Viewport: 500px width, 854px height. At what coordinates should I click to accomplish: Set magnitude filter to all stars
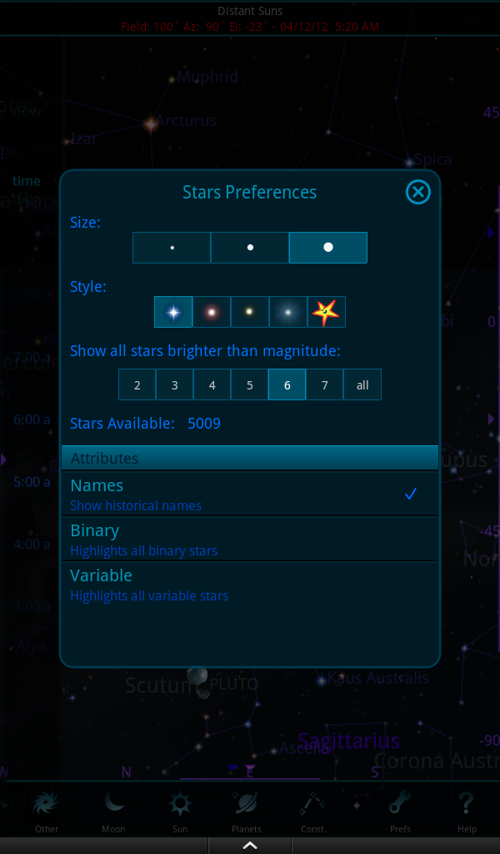pyautogui.click(x=362, y=384)
